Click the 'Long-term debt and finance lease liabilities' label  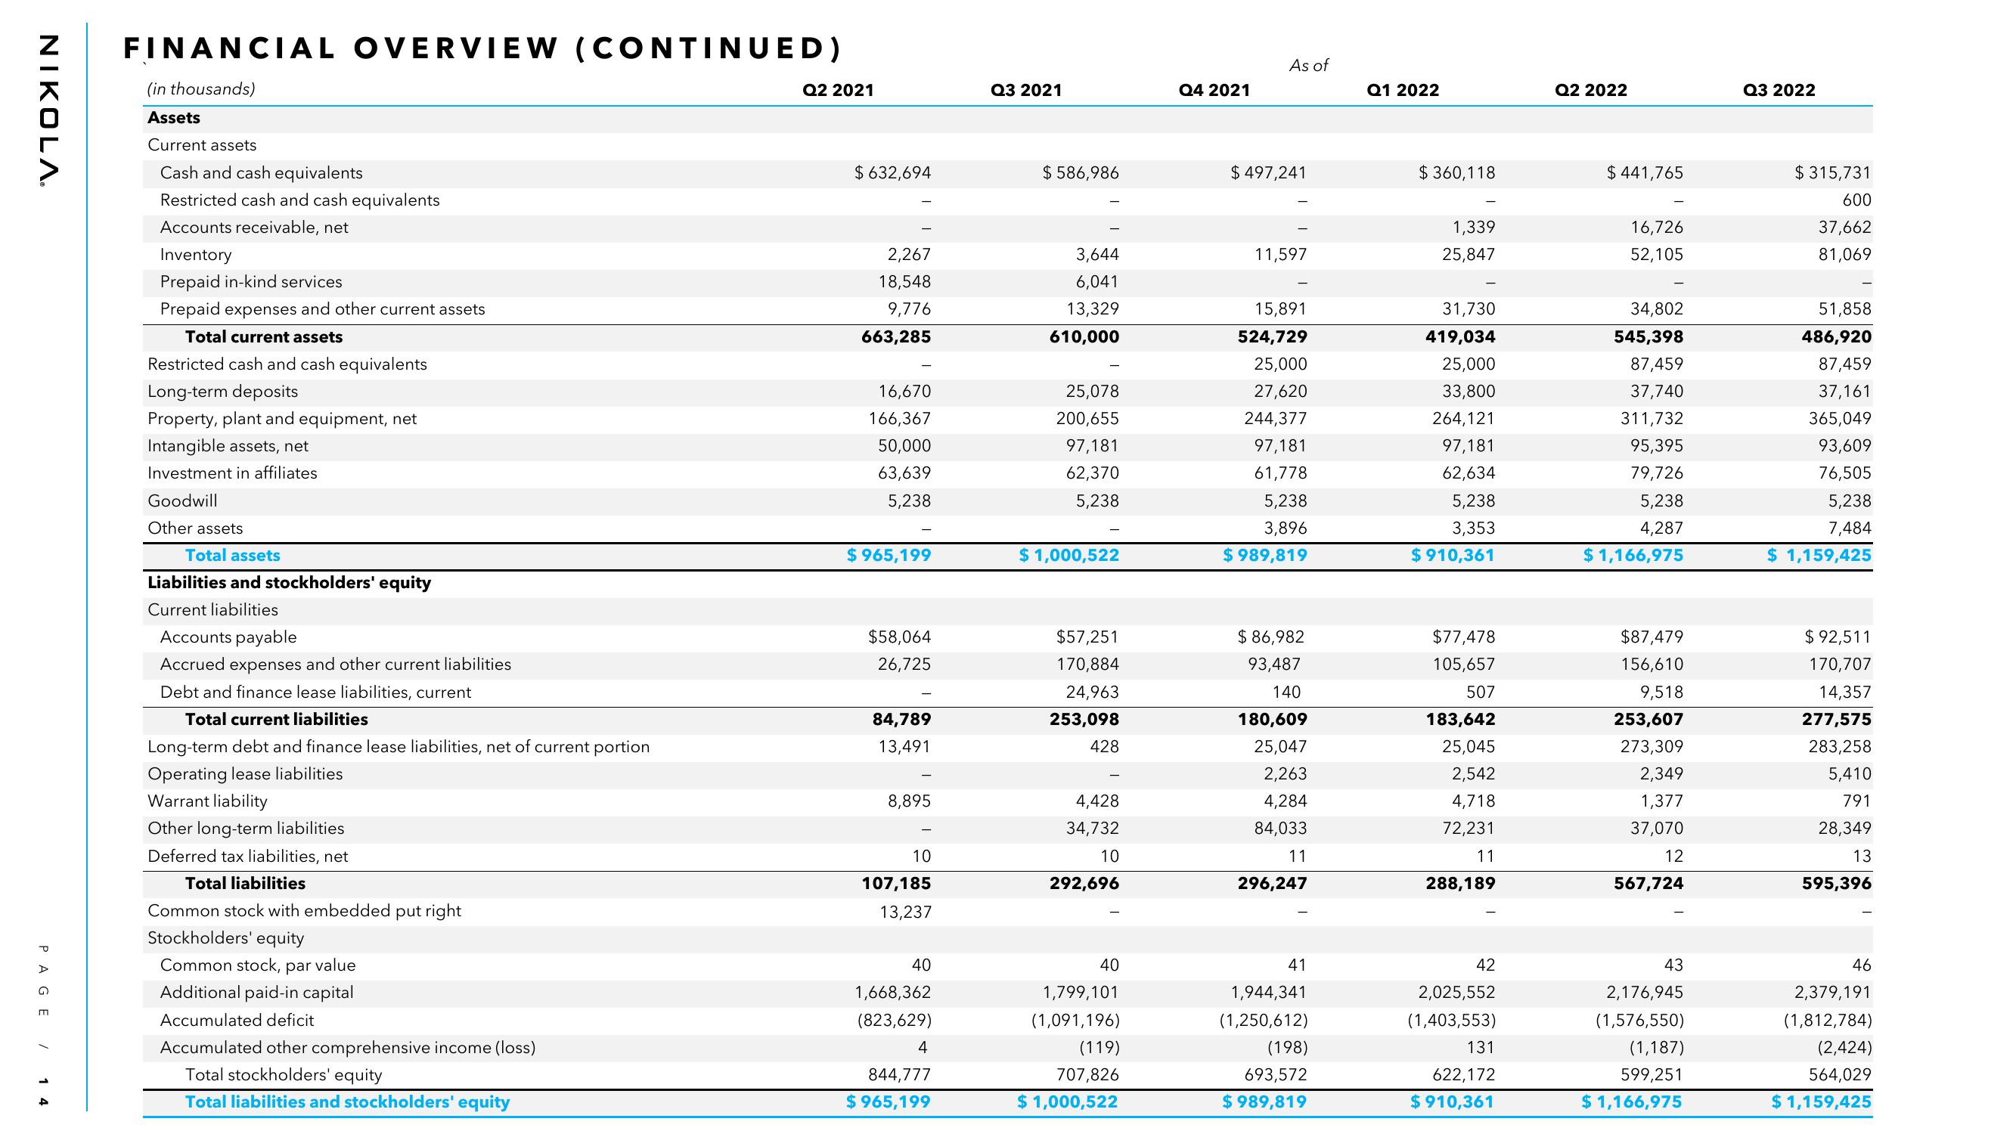coord(399,747)
